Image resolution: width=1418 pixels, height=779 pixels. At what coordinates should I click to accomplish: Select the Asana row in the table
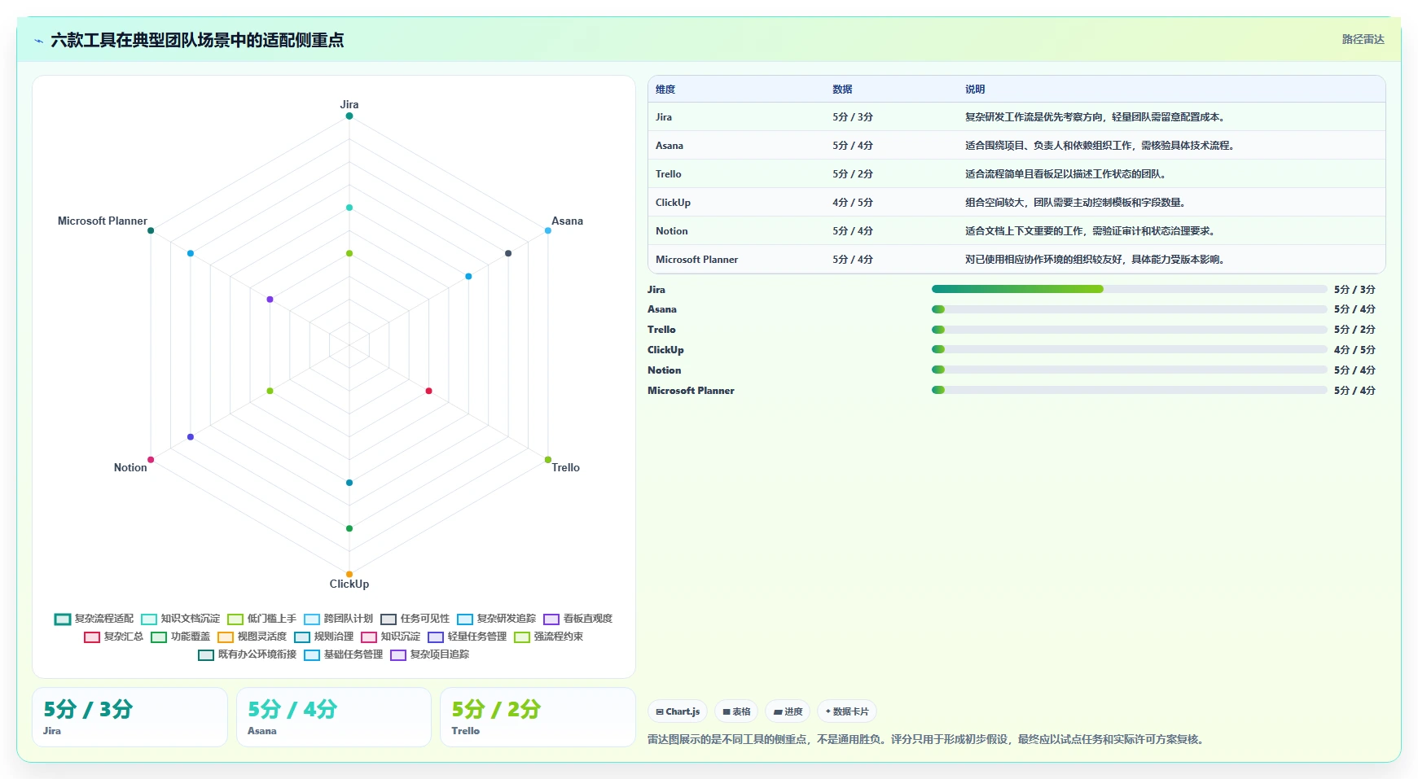pyautogui.click(x=1016, y=146)
